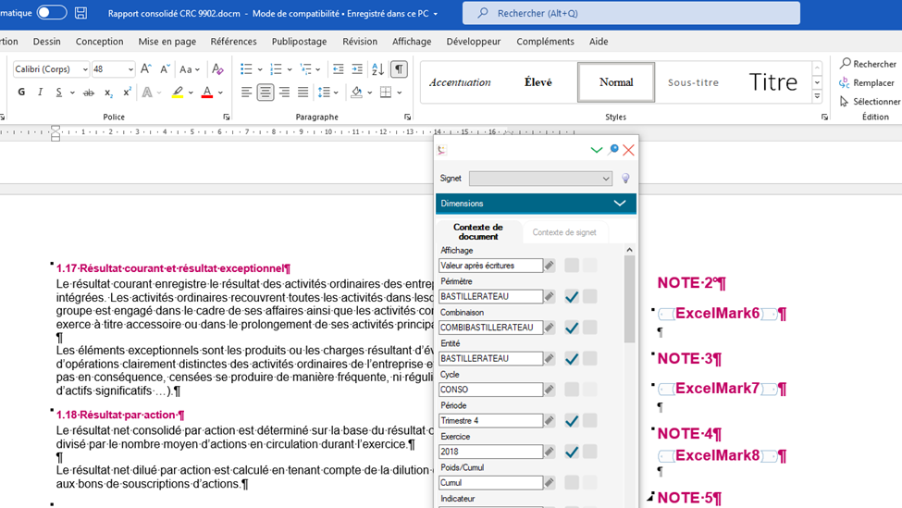Image resolution: width=902 pixels, height=508 pixels.
Task: Click the pin icon in the floating panel
Action: click(x=613, y=150)
